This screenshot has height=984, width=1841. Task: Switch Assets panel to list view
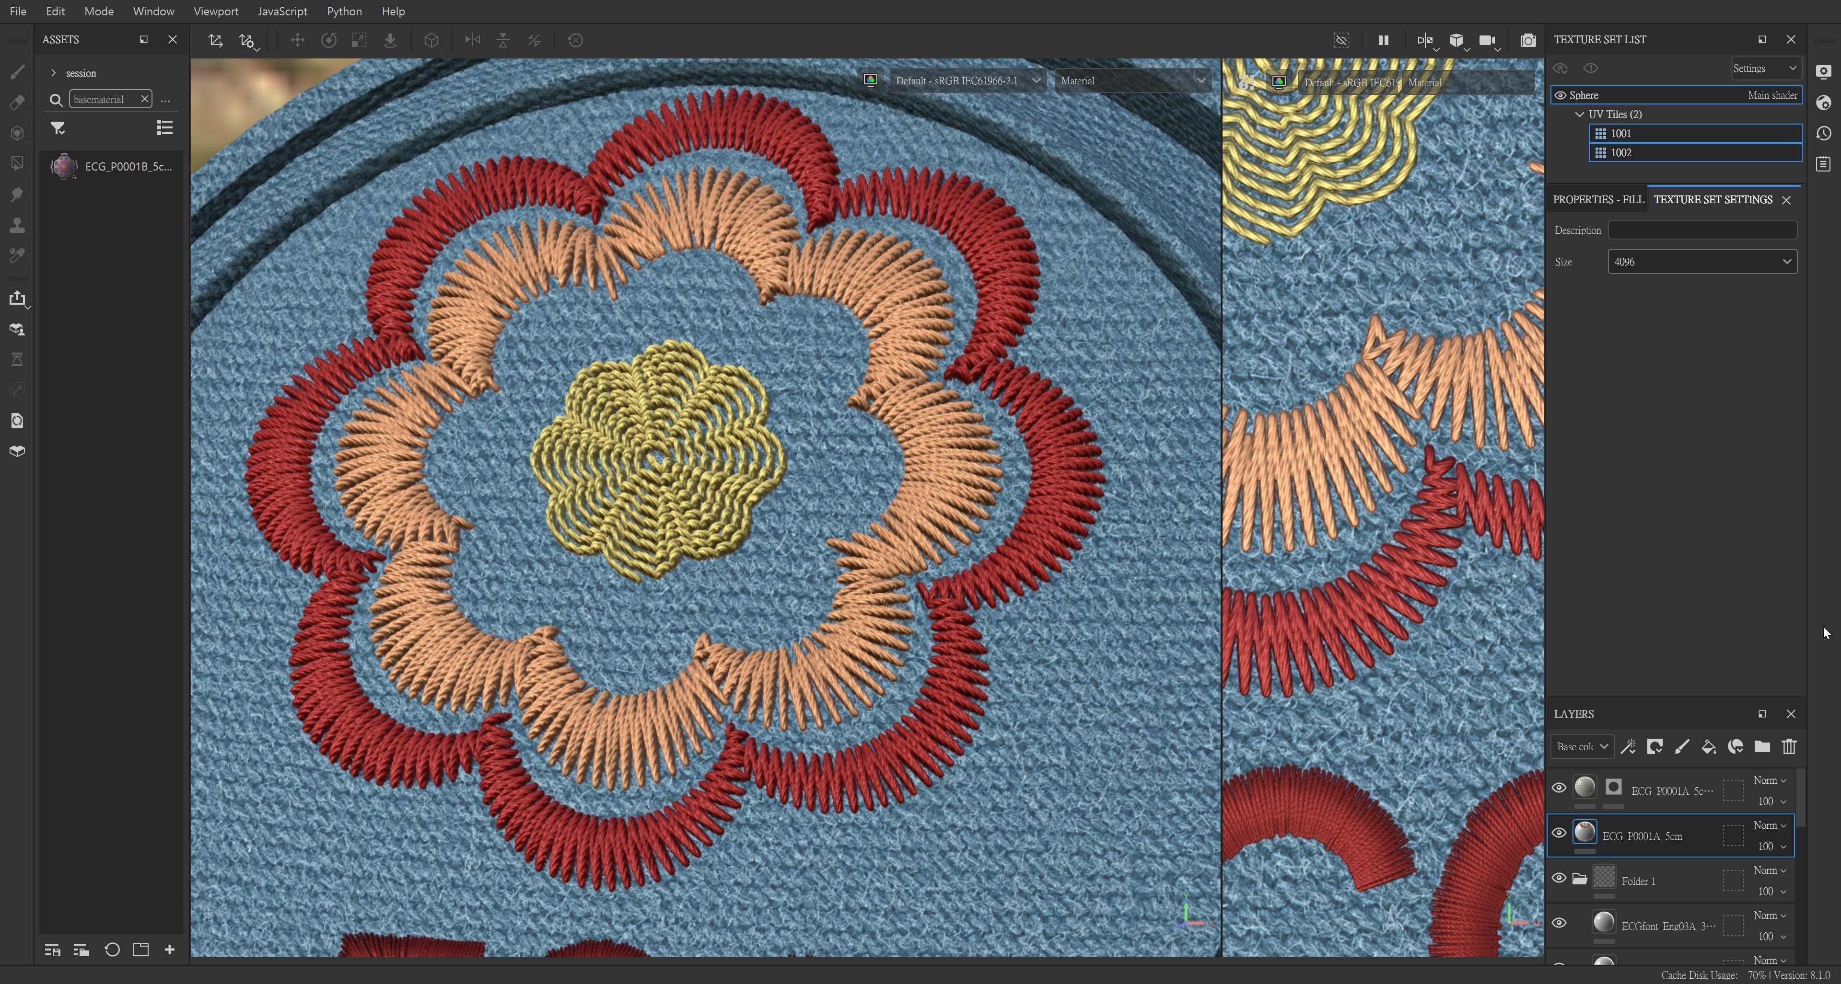click(164, 128)
